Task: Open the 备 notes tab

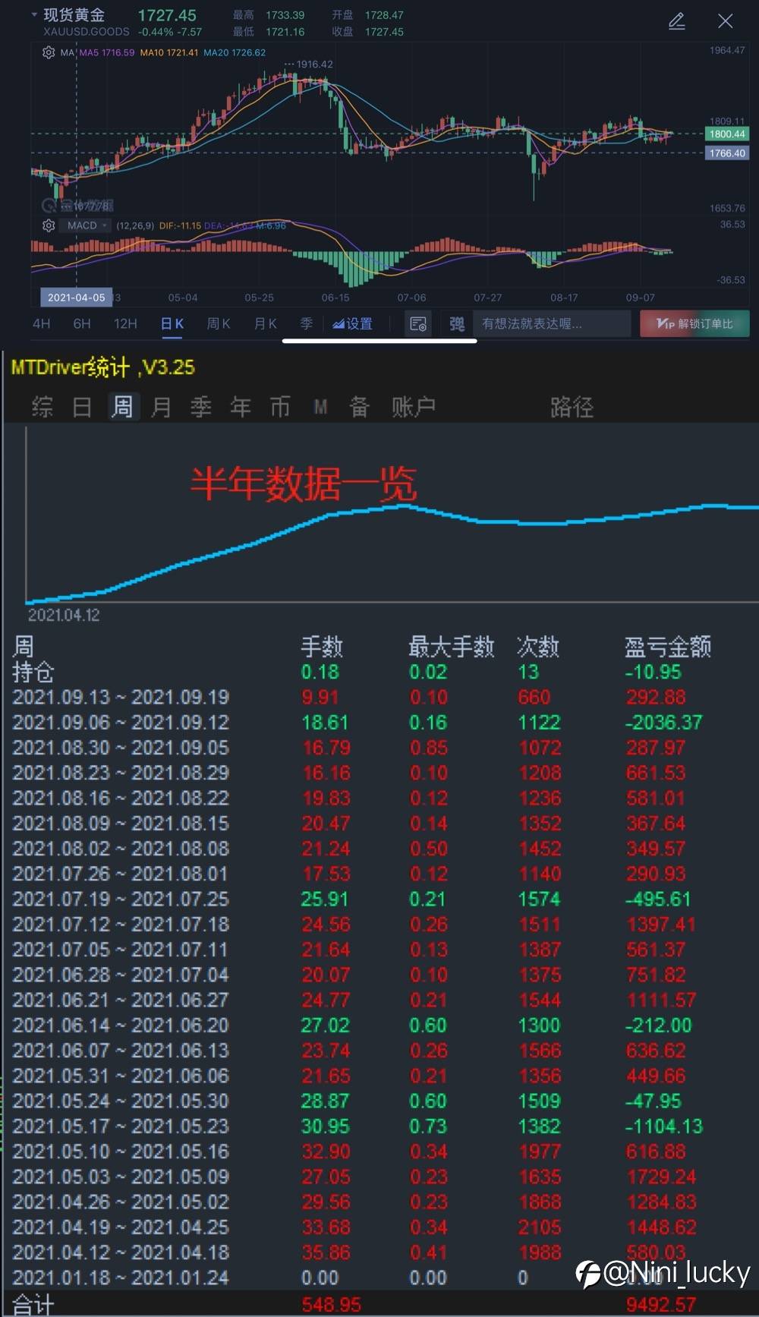Action: [359, 407]
